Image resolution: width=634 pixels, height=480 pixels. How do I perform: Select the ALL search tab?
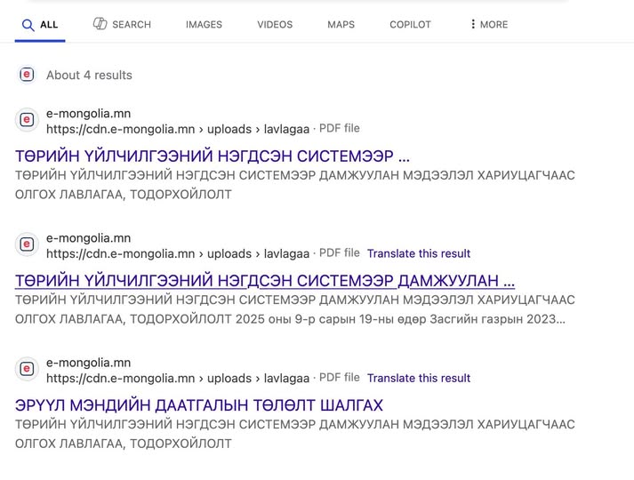pos(40,25)
